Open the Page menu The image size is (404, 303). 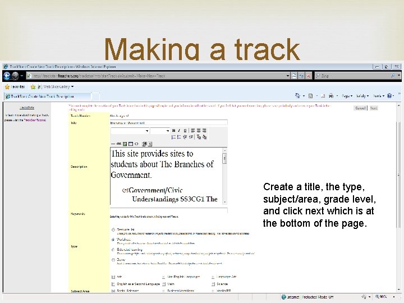point(347,96)
